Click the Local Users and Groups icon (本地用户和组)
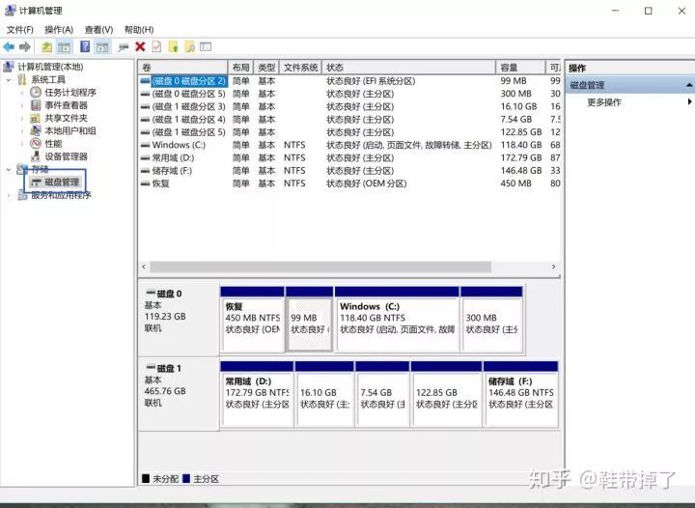695x508 pixels. (x=36, y=130)
